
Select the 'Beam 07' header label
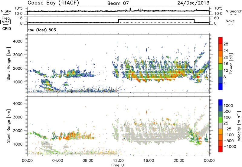pos(118,3)
